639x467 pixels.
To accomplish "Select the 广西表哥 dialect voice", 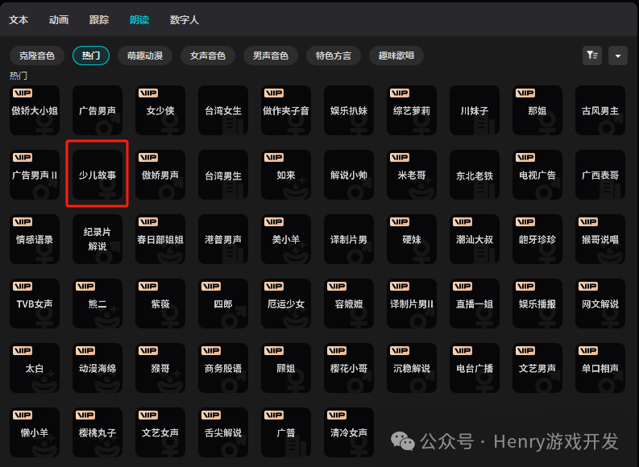I will pos(600,175).
